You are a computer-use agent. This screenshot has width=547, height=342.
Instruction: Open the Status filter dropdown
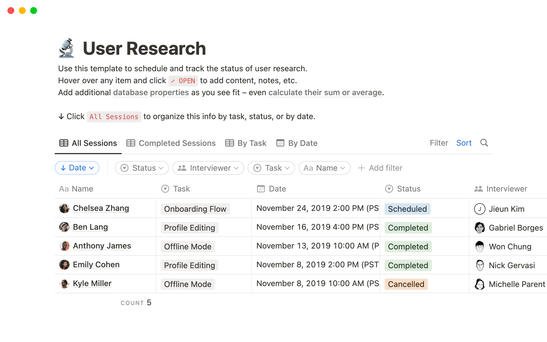[x=142, y=168]
